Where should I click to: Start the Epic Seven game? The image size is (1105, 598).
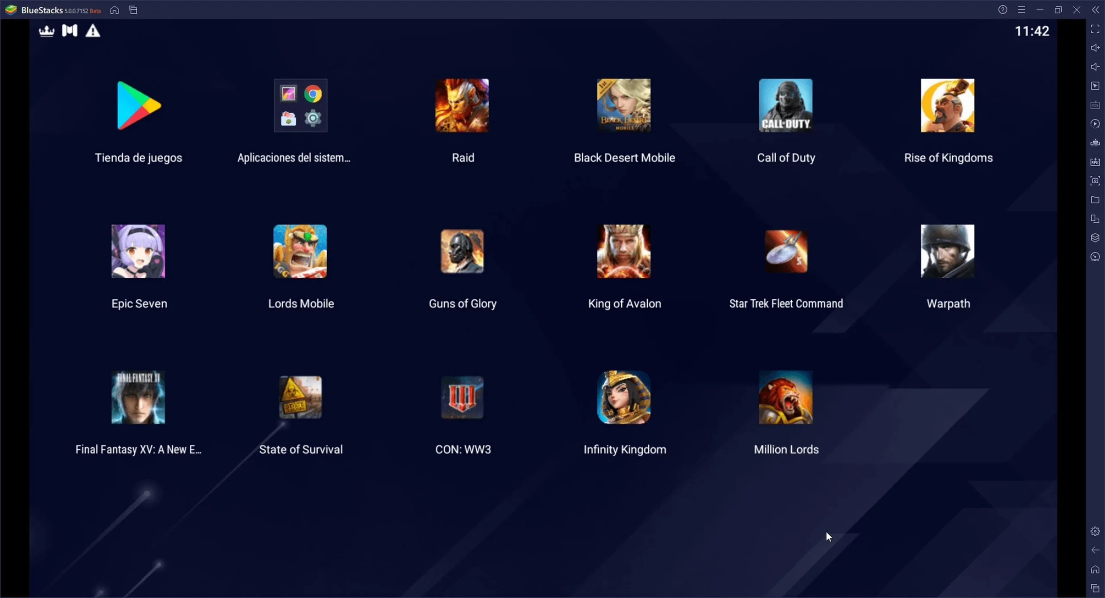point(139,251)
